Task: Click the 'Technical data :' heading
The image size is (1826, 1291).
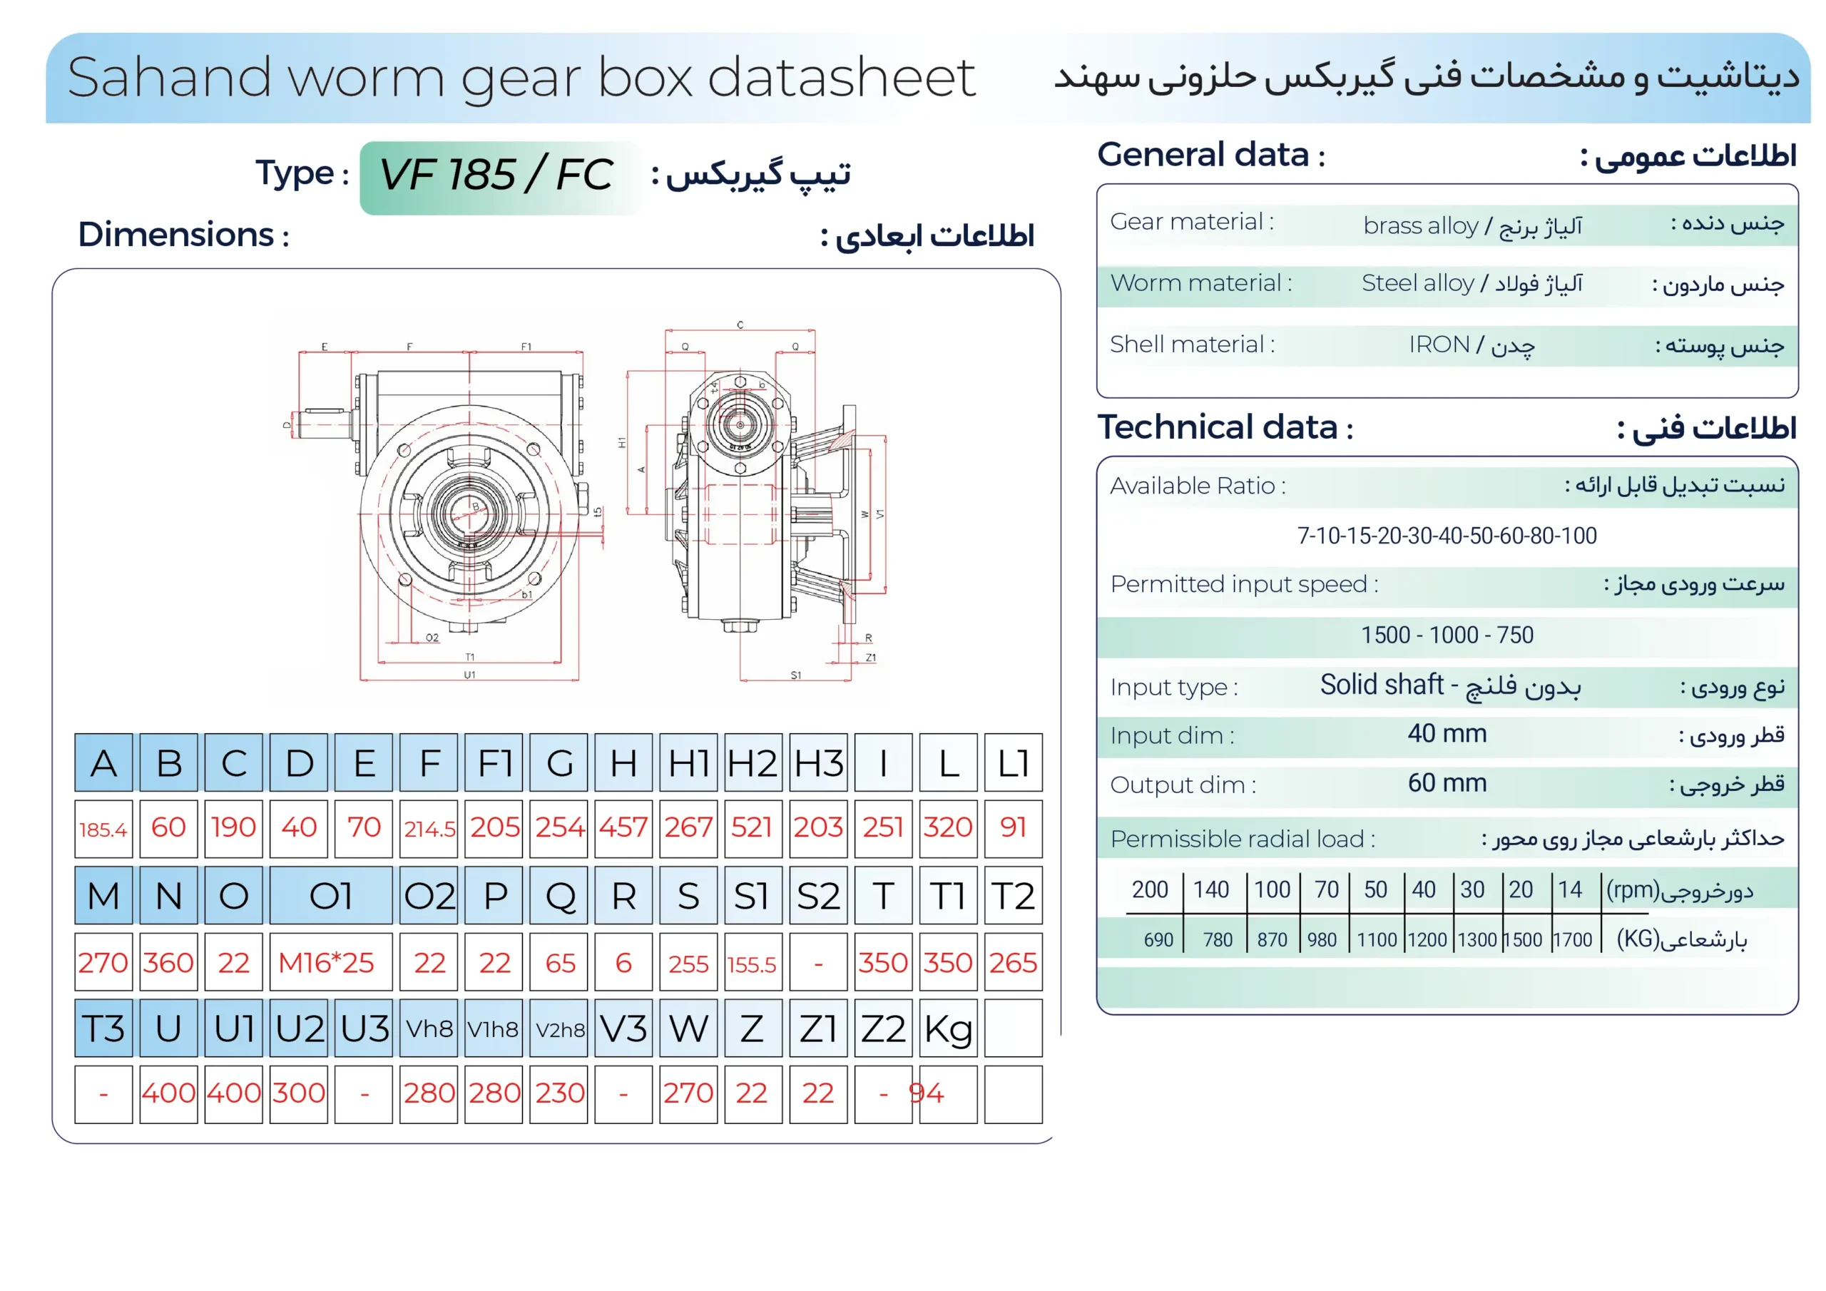Action: [x=1225, y=427]
